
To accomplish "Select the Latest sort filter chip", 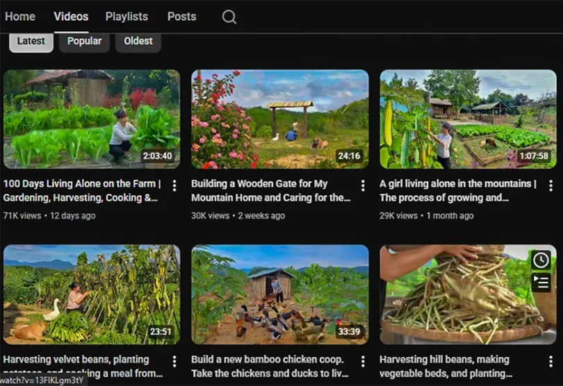I will (x=31, y=41).
